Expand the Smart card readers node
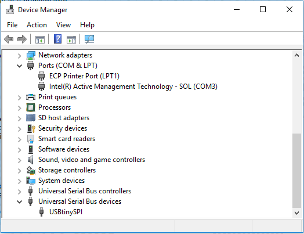Image resolution: width=304 pixels, height=234 pixels. pos(19,139)
